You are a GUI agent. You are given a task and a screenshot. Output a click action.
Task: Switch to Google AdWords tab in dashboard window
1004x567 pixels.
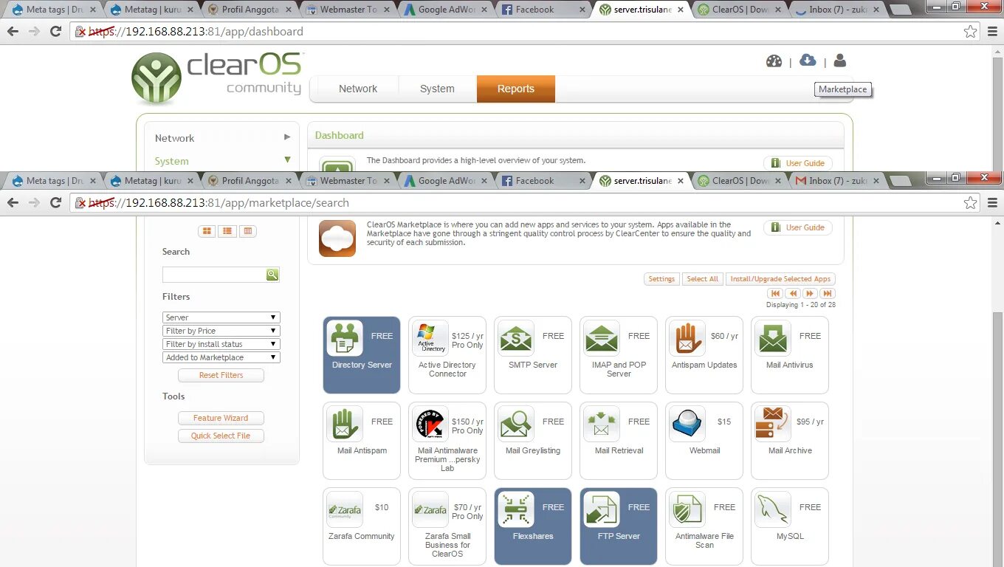[x=445, y=10]
